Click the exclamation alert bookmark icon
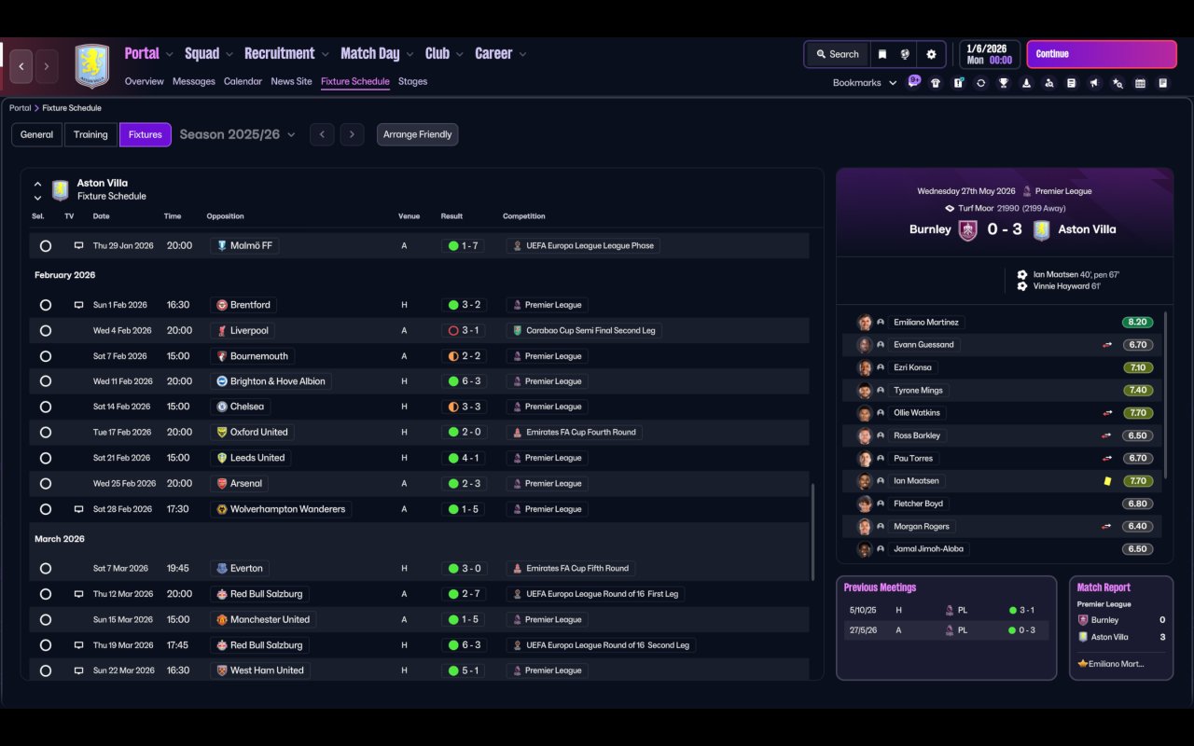Image resolution: width=1194 pixels, height=746 pixels. pos(958,83)
